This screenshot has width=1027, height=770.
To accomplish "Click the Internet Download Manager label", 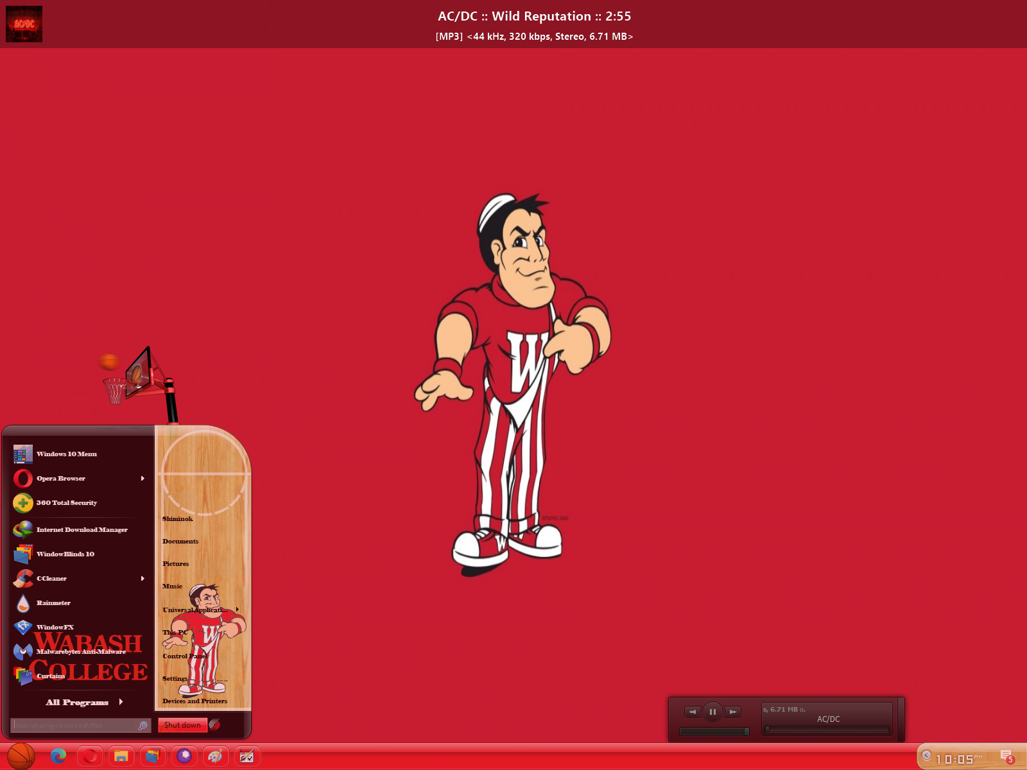I will (82, 530).
